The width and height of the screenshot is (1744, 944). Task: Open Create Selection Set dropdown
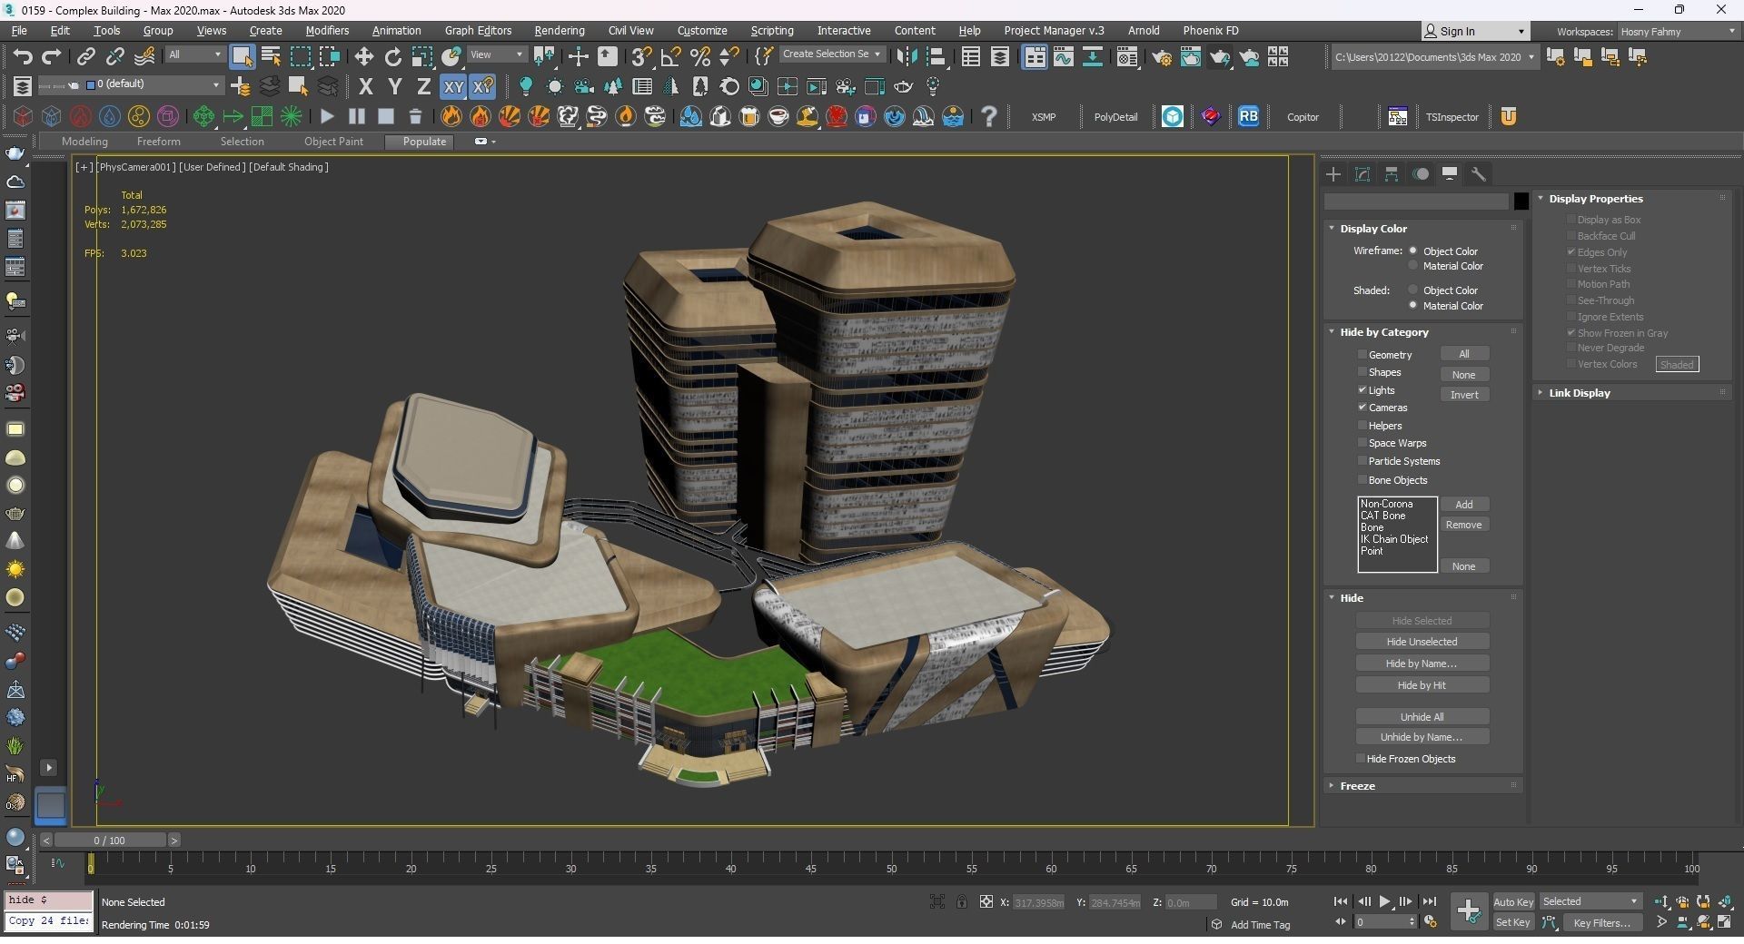click(832, 54)
